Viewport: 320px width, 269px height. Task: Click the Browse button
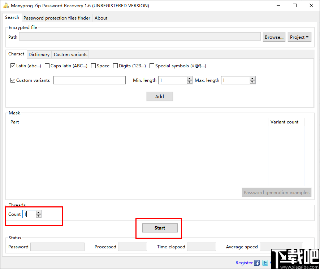click(274, 37)
